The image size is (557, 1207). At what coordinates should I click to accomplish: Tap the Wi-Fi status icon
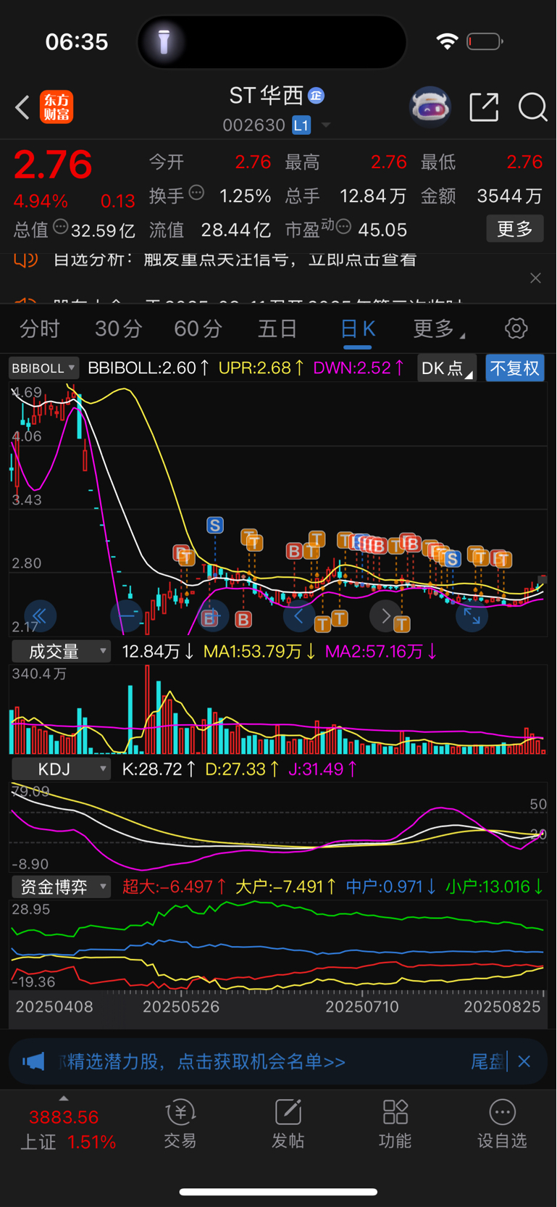click(x=447, y=41)
